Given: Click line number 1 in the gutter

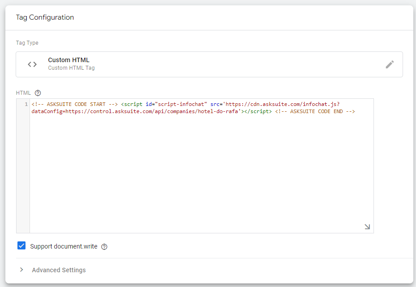Looking at the screenshot, I should 26,104.
